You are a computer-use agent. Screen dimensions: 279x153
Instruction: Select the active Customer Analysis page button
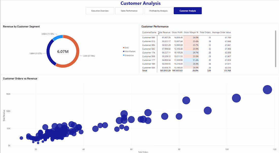pyautogui.click(x=188, y=11)
